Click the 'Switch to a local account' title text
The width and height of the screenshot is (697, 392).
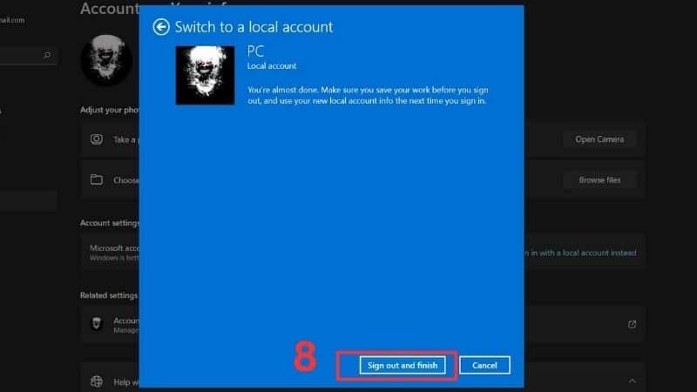[254, 27]
